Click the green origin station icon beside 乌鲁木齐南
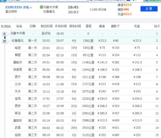The width and height of the screenshot is (161, 138). tap(41, 7)
